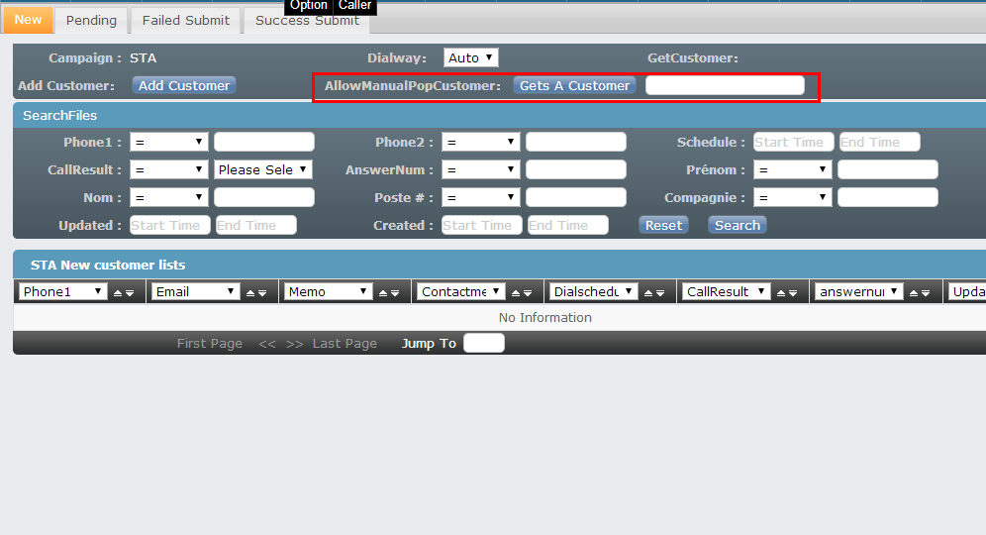Image resolution: width=986 pixels, height=535 pixels.
Task: Click Memo column ascending sort icon
Action: (x=383, y=292)
